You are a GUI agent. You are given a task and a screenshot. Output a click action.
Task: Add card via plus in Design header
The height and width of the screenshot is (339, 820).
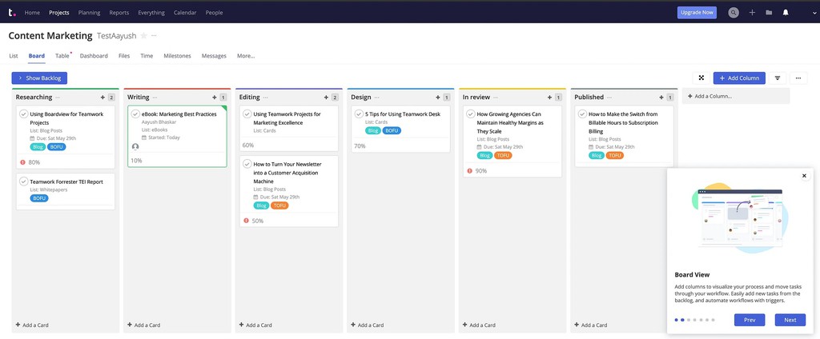coord(438,98)
